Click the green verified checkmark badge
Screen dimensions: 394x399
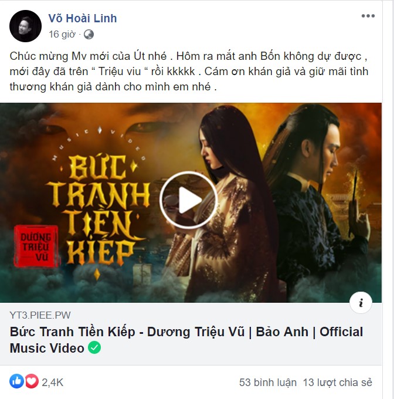94,347
